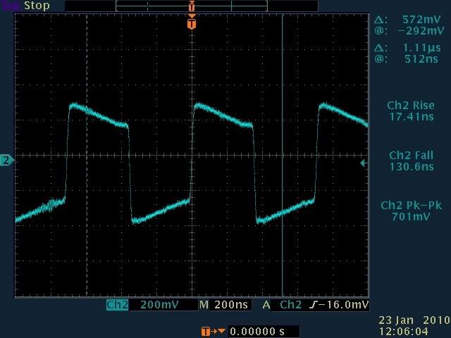Click the orange trigger position T marker
451x338 pixels.
(192, 23)
